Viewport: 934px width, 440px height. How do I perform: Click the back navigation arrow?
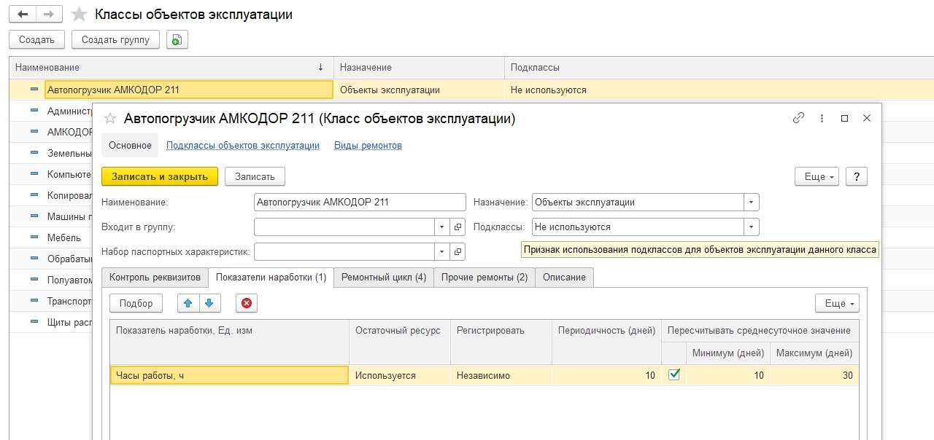pyautogui.click(x=23, y=15)
